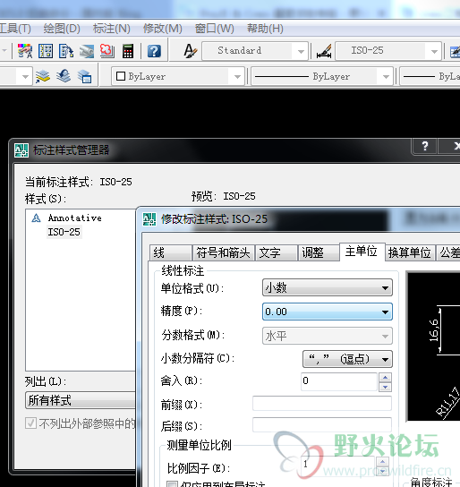460x487 pixels.
Task: Click the red cloud markup icon
Action: click(x=107, y=51)
